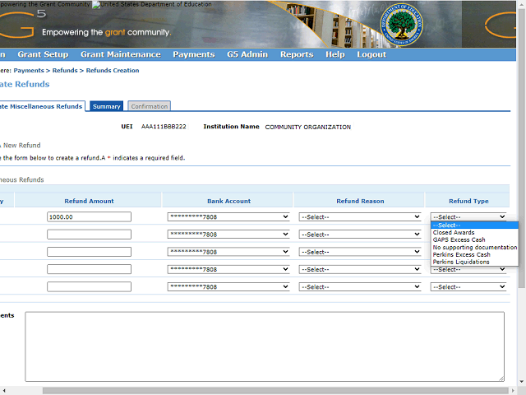Screen dimensions: 526x395
Task: Open the first row Bank Account dropdown
Action: click(x=228, y=217)
